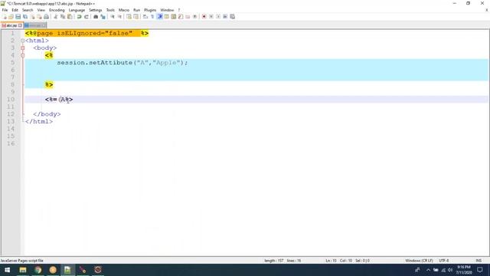Redo the edit via toolbar icon
The height and width of the screenshot is (276, 490).
pos(87,17)
